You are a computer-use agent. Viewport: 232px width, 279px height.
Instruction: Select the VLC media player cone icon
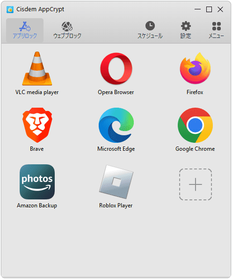[x=37, y=68]
